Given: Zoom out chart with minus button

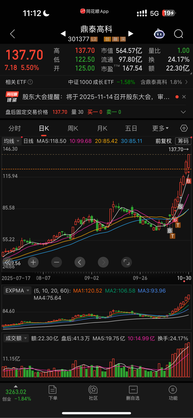Looking at the screenshot, I should point(57,262).
